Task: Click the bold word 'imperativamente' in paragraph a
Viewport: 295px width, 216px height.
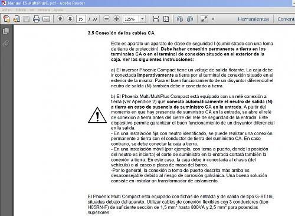Action: [155, 75]
